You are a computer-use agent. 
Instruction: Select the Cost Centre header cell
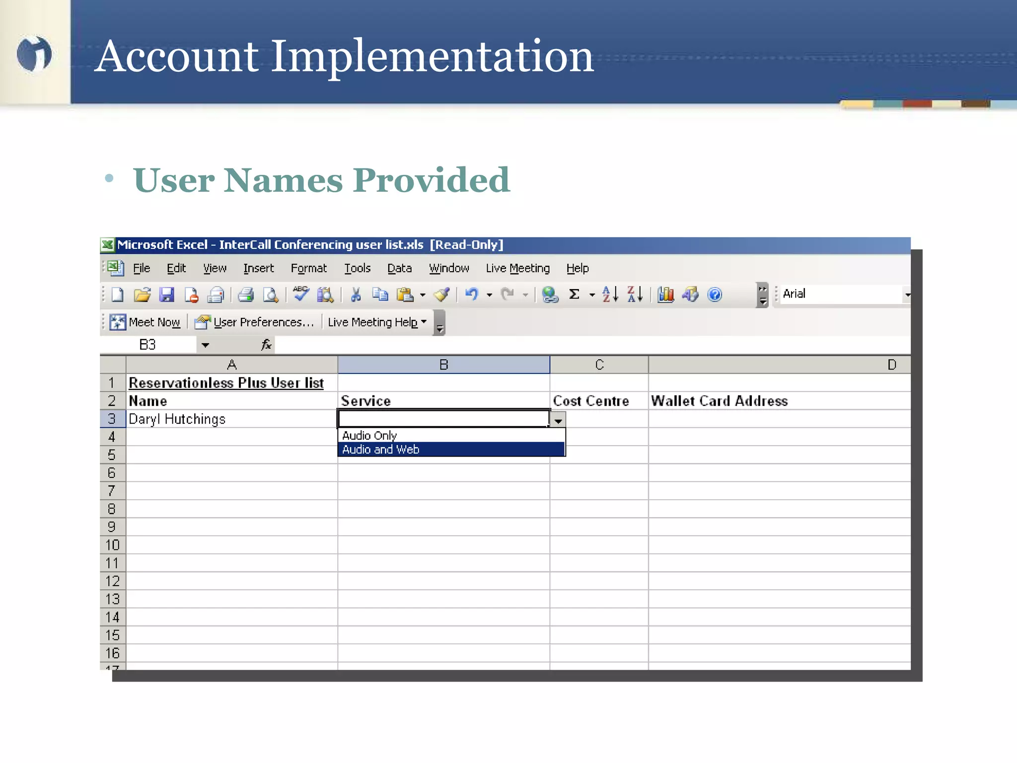(599, 401)
